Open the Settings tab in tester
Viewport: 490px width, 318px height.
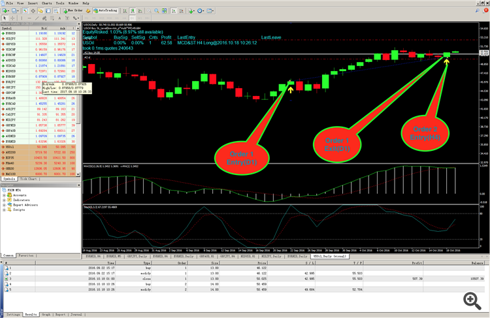coord(13,314)
